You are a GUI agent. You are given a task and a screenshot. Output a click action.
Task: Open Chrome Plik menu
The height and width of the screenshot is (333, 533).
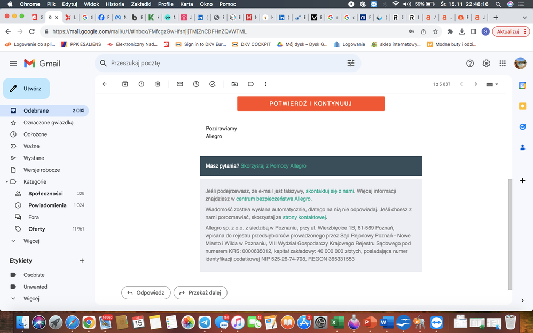click(x=51, y=4)
